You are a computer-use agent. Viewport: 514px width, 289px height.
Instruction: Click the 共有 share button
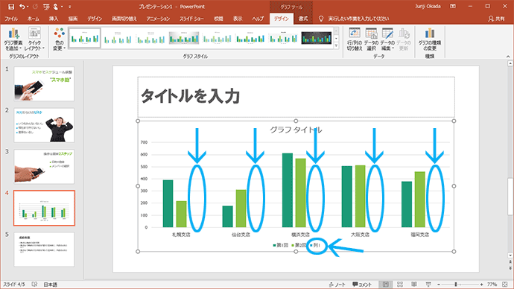tap(496, 19)
